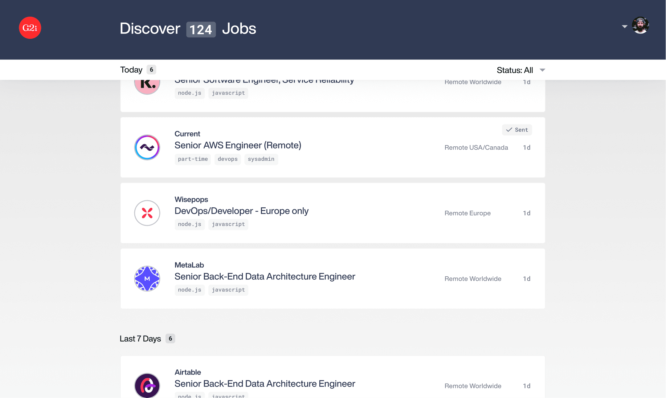
Task: Open the DevOps/Developer - Europe only listing
Action: click(242, 211)
